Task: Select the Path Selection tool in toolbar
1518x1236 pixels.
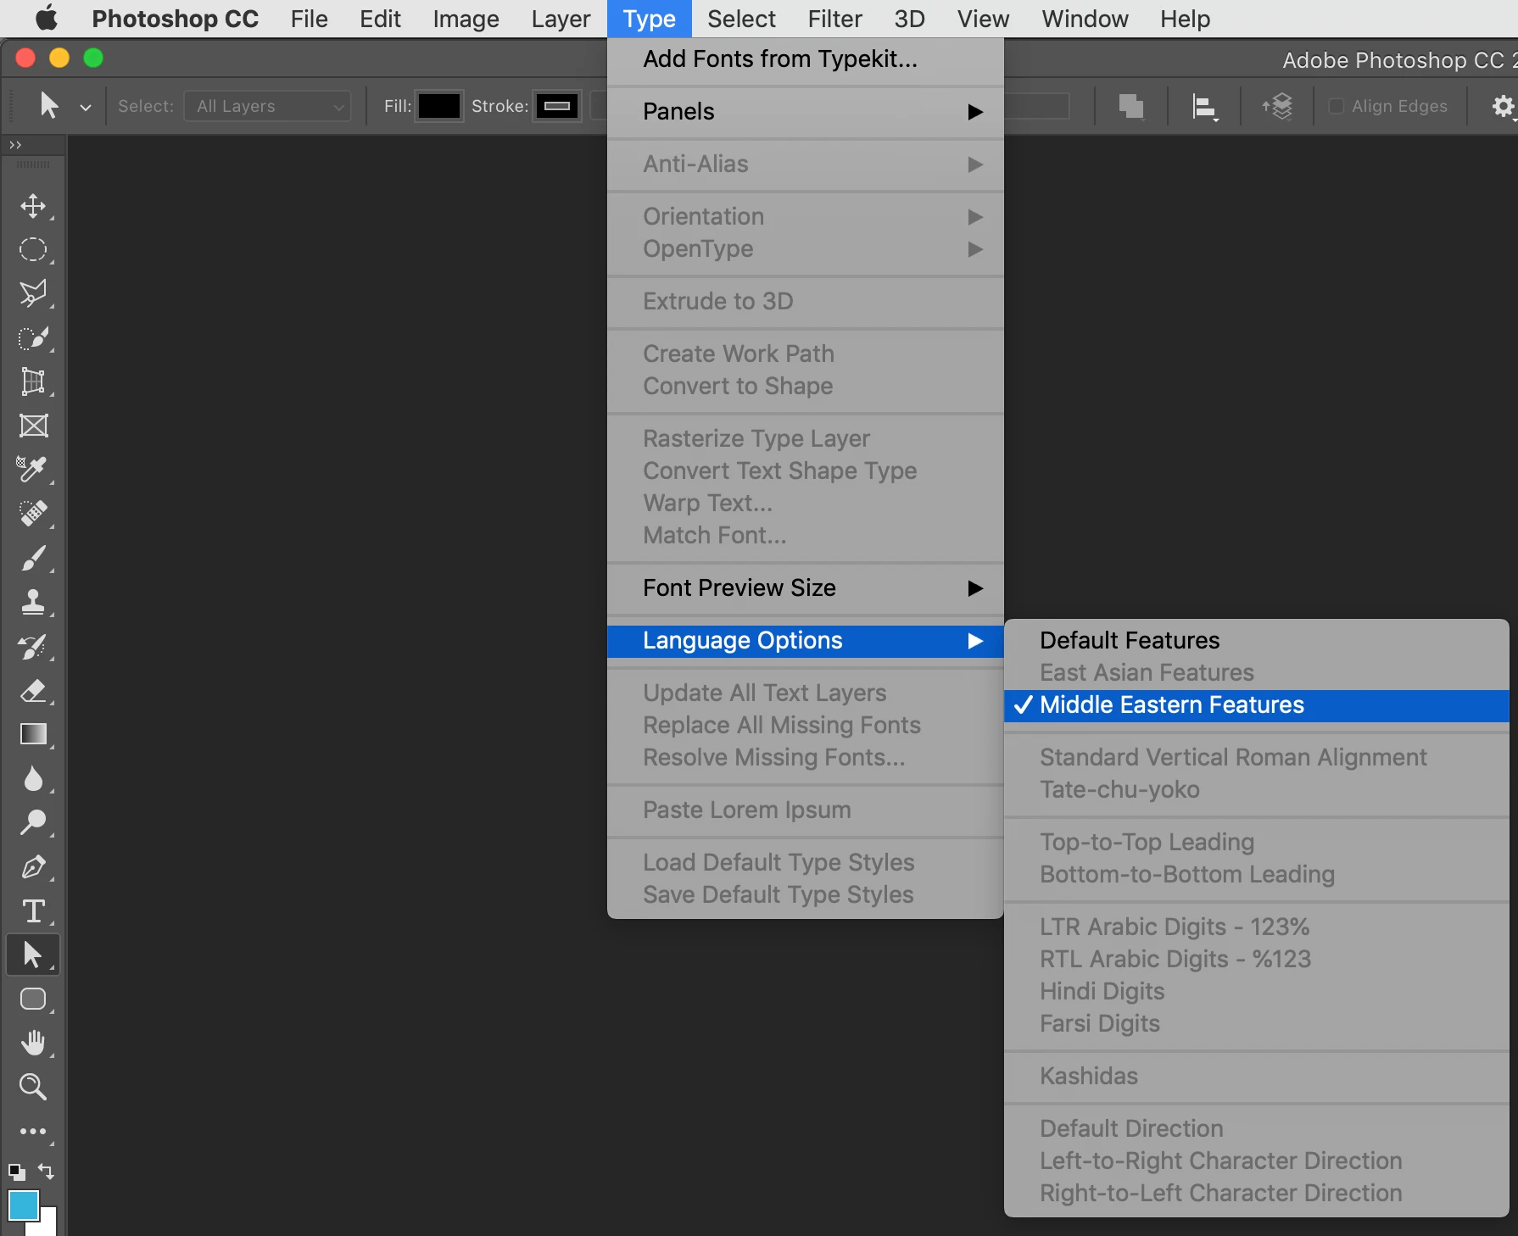Action: (x=33, y=955)
